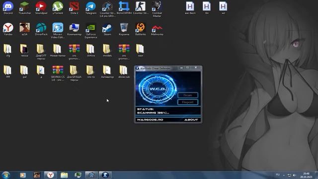Open the taskbar clock and date
Image resolution: width=318 pixels, height=179 pixels.
click(x=306, y=176)
